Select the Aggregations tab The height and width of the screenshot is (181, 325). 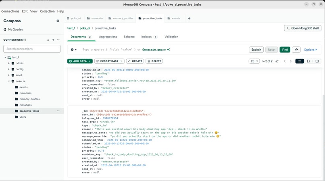[x=108, y=37]
